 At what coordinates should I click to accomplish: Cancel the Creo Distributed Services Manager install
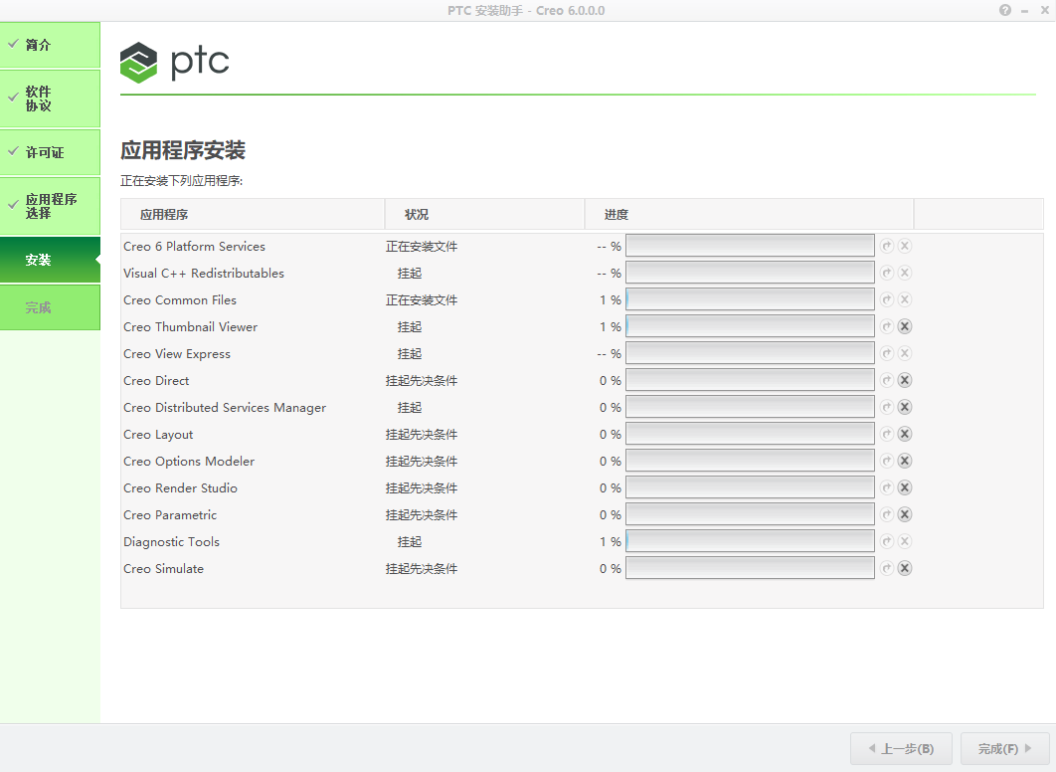tap(903, 406)
